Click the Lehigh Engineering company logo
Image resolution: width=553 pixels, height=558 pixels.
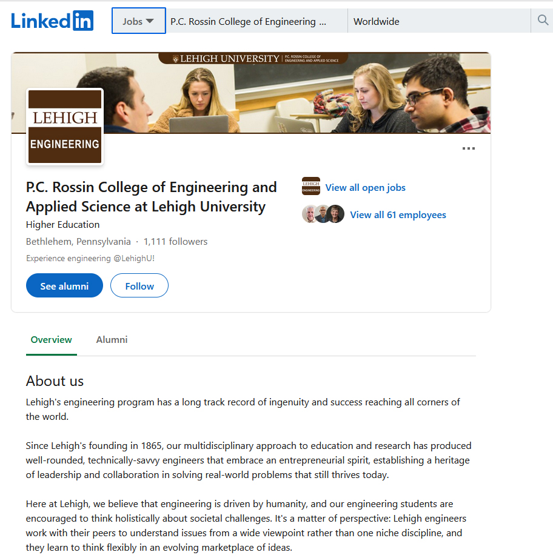[65, 127]
